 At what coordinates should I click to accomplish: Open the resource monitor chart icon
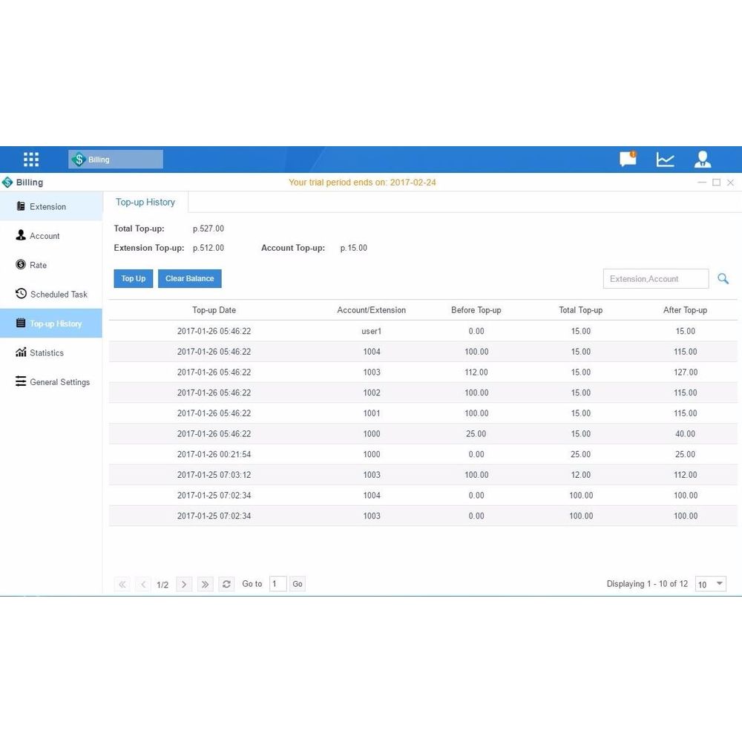665,160
